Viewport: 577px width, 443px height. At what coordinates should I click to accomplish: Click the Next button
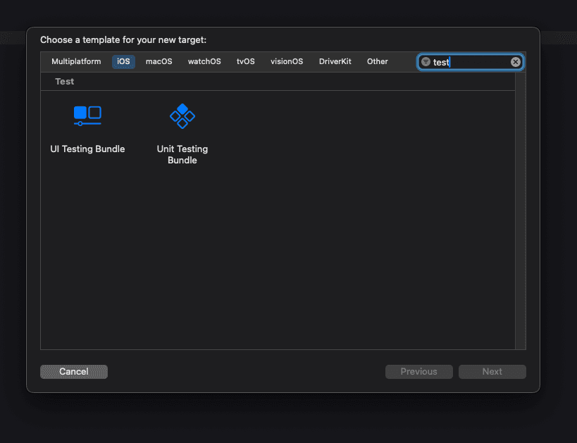[492, 371]
